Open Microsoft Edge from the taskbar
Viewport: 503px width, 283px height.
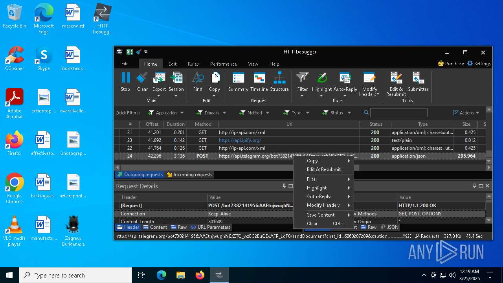point(162,275)
